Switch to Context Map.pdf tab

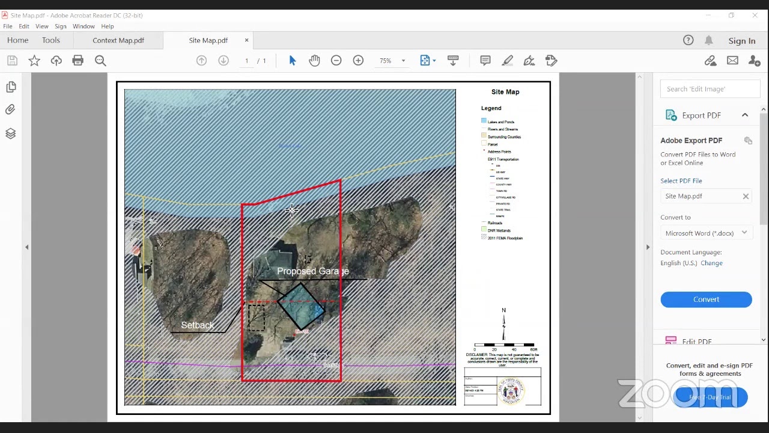(118, 40)
